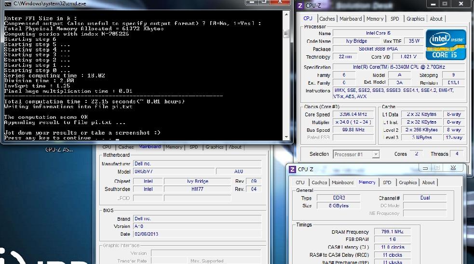Click down arrow of cmd window scrollbar

[286, 137]
